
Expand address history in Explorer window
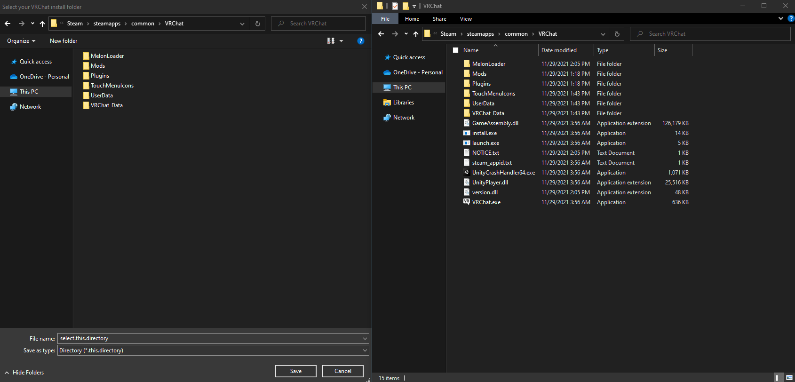click(x=603, y=34)
